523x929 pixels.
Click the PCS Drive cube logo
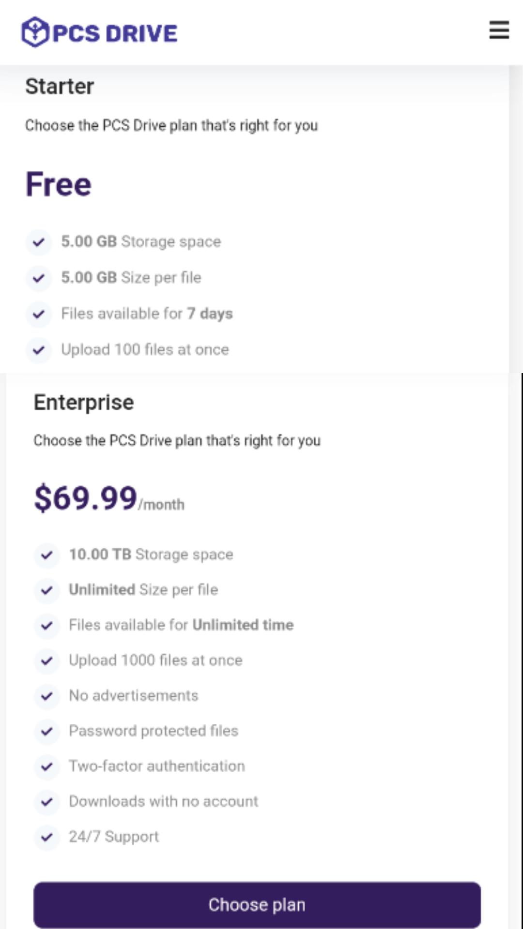[35, 32]
